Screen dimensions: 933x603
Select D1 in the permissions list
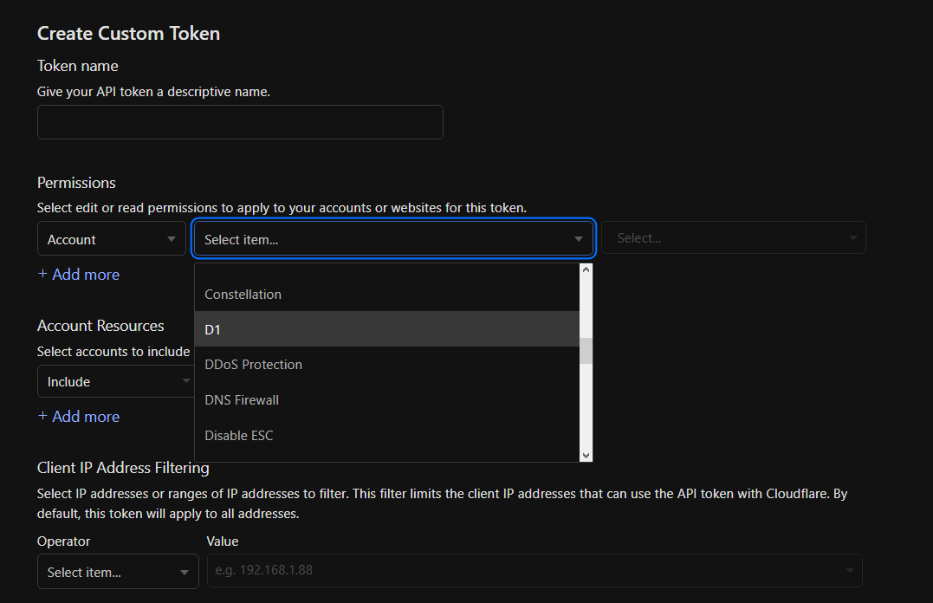click(213, 330)
